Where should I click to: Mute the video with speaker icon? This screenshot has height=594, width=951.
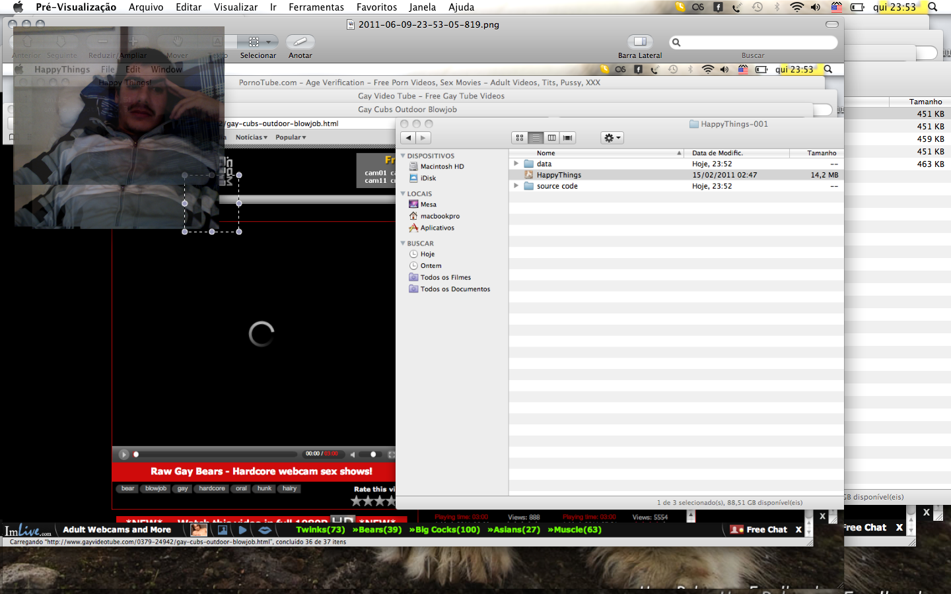tap(353, 454)
